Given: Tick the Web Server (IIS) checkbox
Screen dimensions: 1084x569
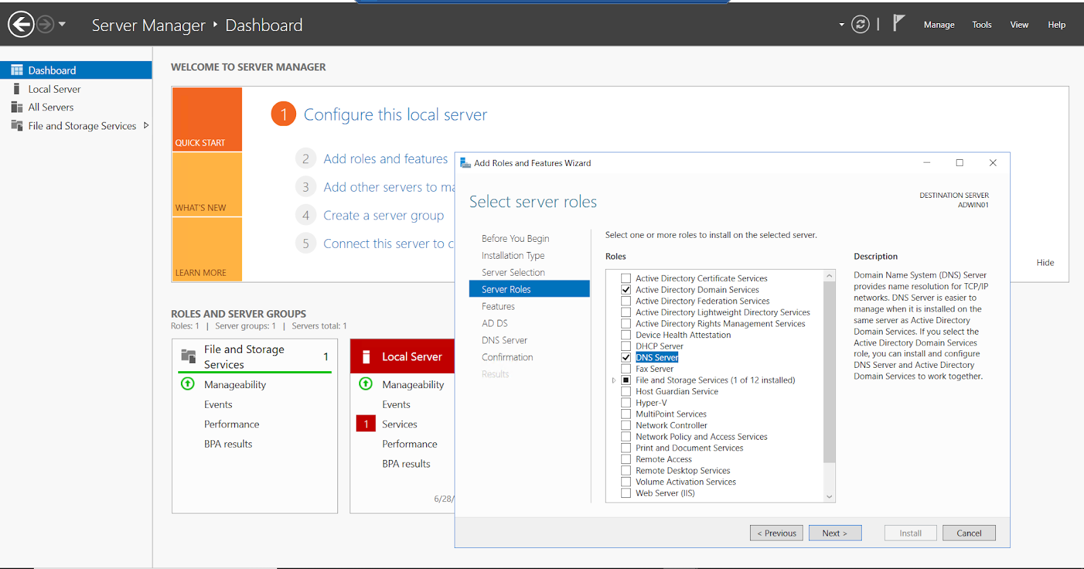Looking at the screenshot, I should [626, 493].
